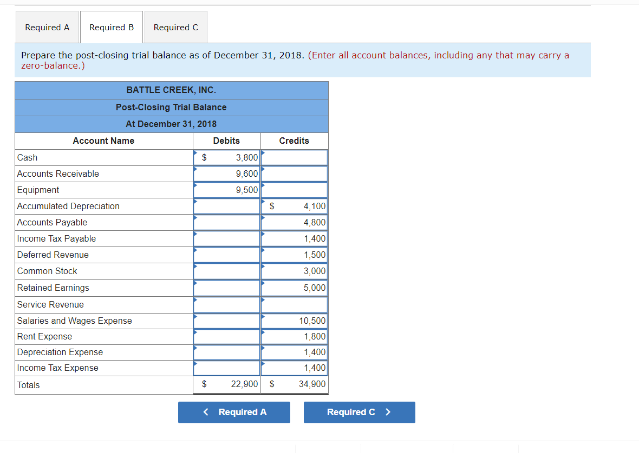This screenshot has width=639, height=453.
Task: Click the Cash debit field showing 3,800
Action: click(x=226, y=157)
